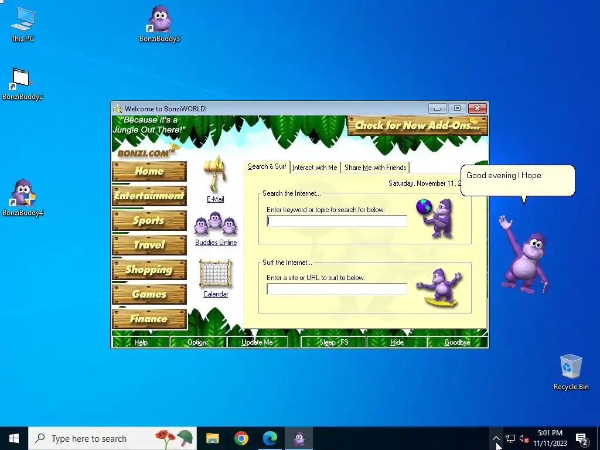Open the Games section
600x450 pixels.
[149, 294]
